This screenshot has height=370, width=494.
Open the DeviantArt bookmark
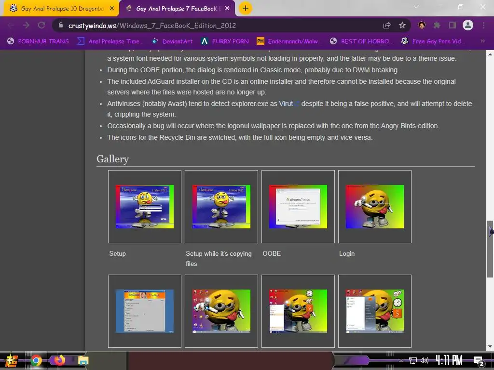click(172, 41)
